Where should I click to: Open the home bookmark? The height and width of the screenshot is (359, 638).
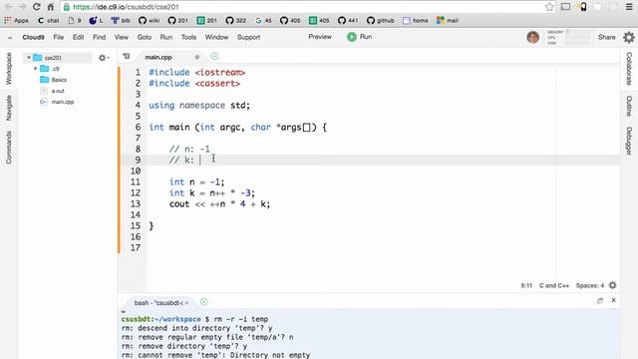point(416,20)
